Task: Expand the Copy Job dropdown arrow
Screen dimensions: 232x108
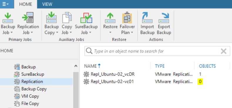Action: point(70,32)
